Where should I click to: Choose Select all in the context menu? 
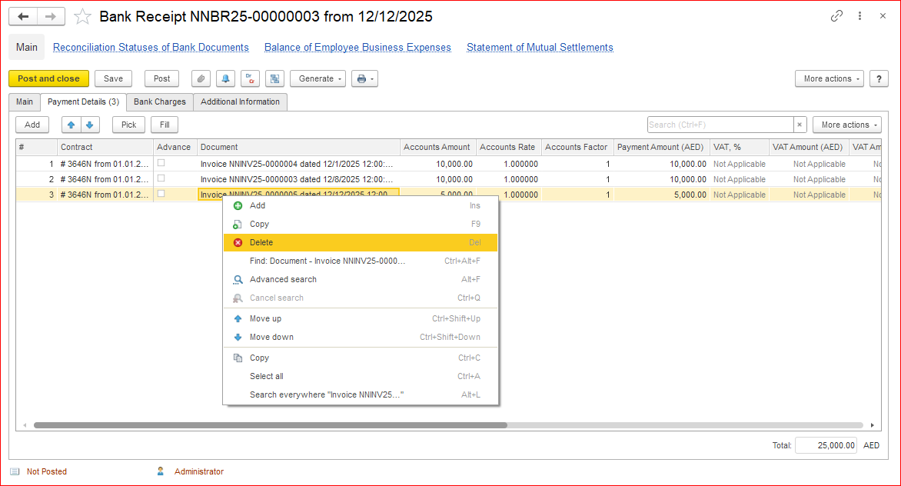click(361, 376)
